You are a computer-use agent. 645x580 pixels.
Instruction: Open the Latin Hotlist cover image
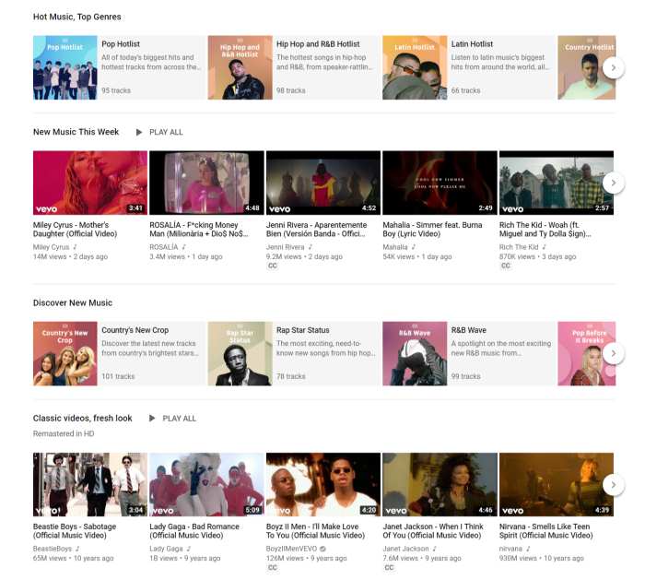click(x=415, y=67)
